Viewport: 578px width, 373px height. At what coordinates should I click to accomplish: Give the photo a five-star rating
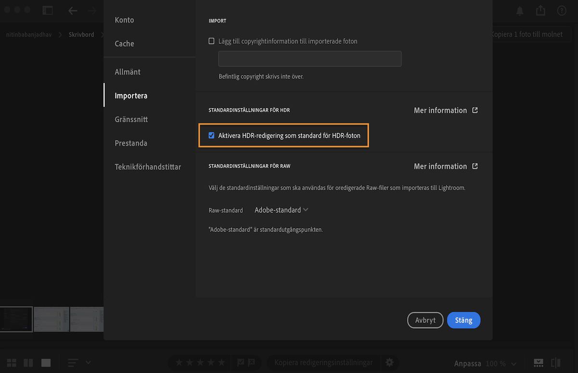click(221, 362)
